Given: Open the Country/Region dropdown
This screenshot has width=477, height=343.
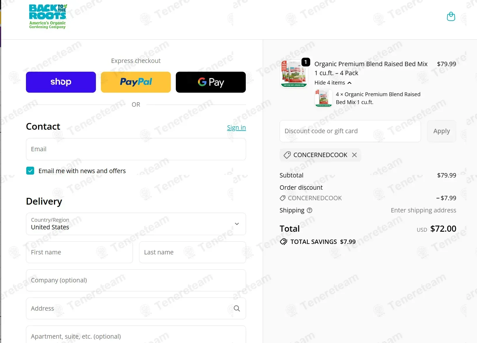Looking at the screenshot, I should click(136, 224).
